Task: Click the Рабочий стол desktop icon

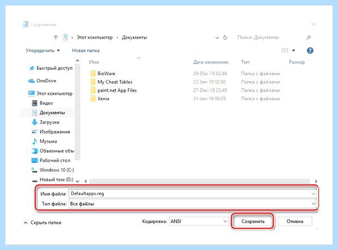Action: coord(34,161)
